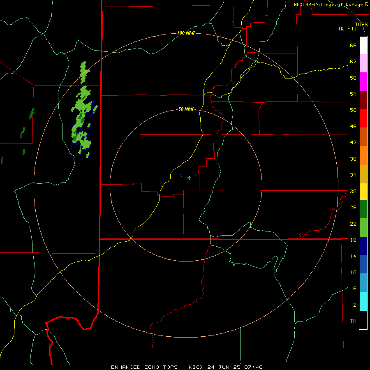
Task: Click the ENHANCED ECHO TOPS KICX timestamp caption
Action: coord(187,367)
